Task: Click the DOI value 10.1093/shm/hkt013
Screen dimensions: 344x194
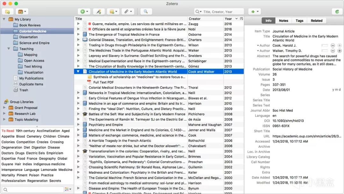Action: 288,121
